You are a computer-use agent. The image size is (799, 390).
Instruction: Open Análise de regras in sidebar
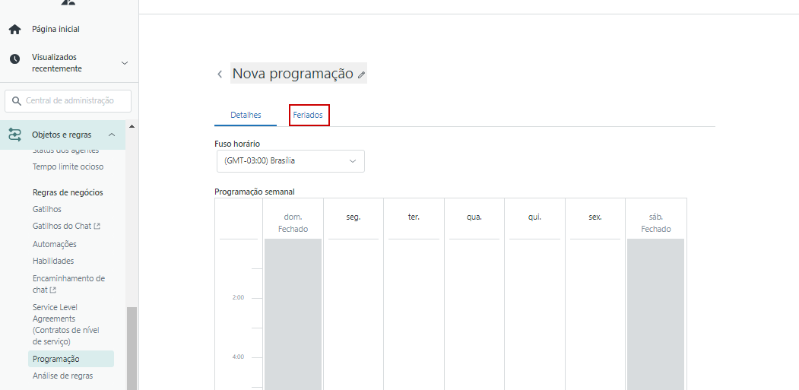coord(63,376)
